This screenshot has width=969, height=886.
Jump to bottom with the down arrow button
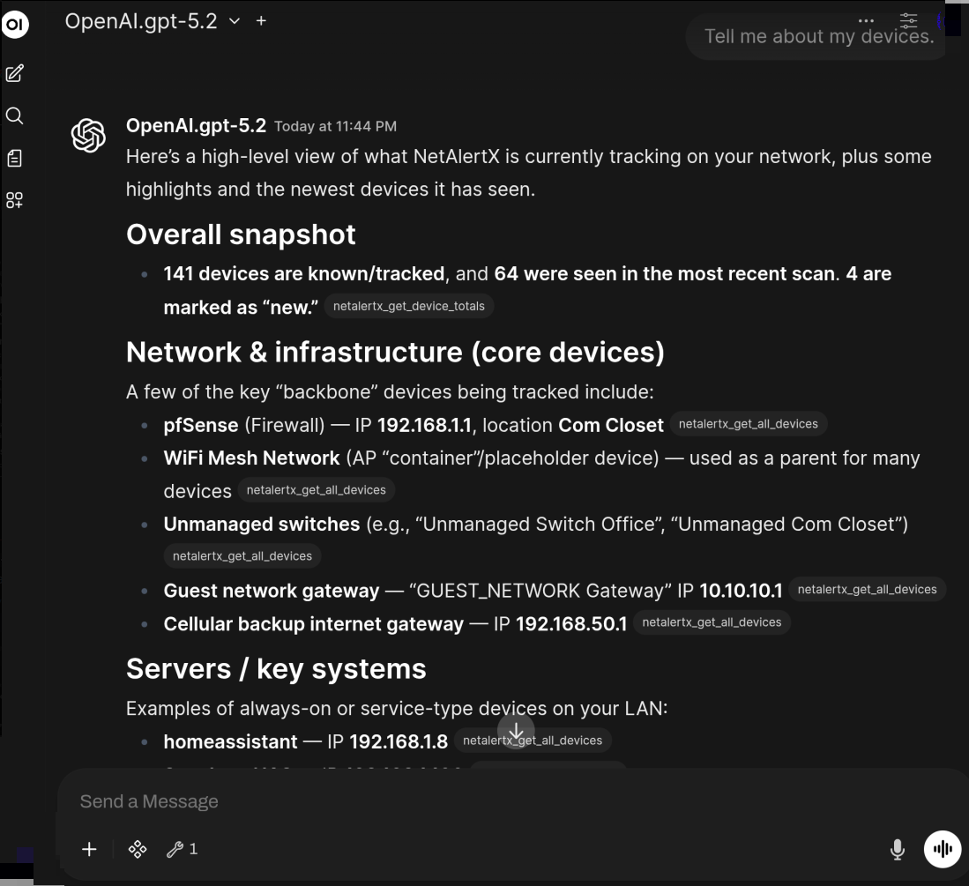[x=516, y=731]
